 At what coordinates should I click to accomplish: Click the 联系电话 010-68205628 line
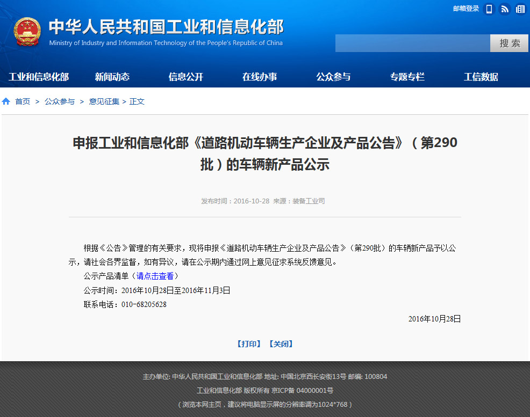[125, 305]
